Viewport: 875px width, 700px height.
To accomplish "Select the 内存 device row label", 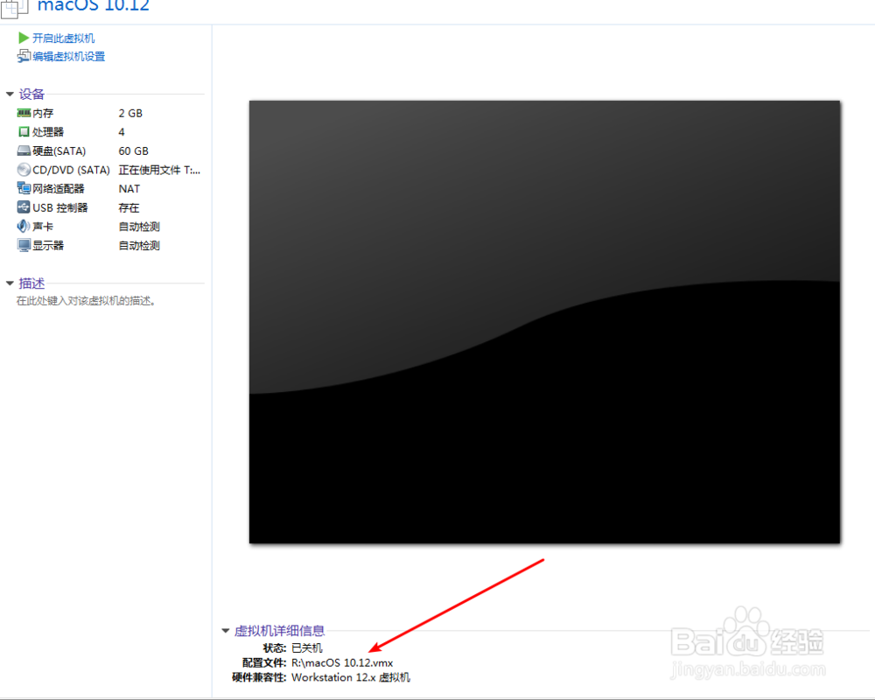I will [43, 114].
